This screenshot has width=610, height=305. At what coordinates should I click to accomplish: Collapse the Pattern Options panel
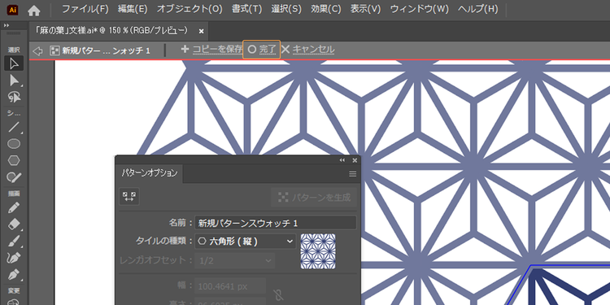point(342,160)
